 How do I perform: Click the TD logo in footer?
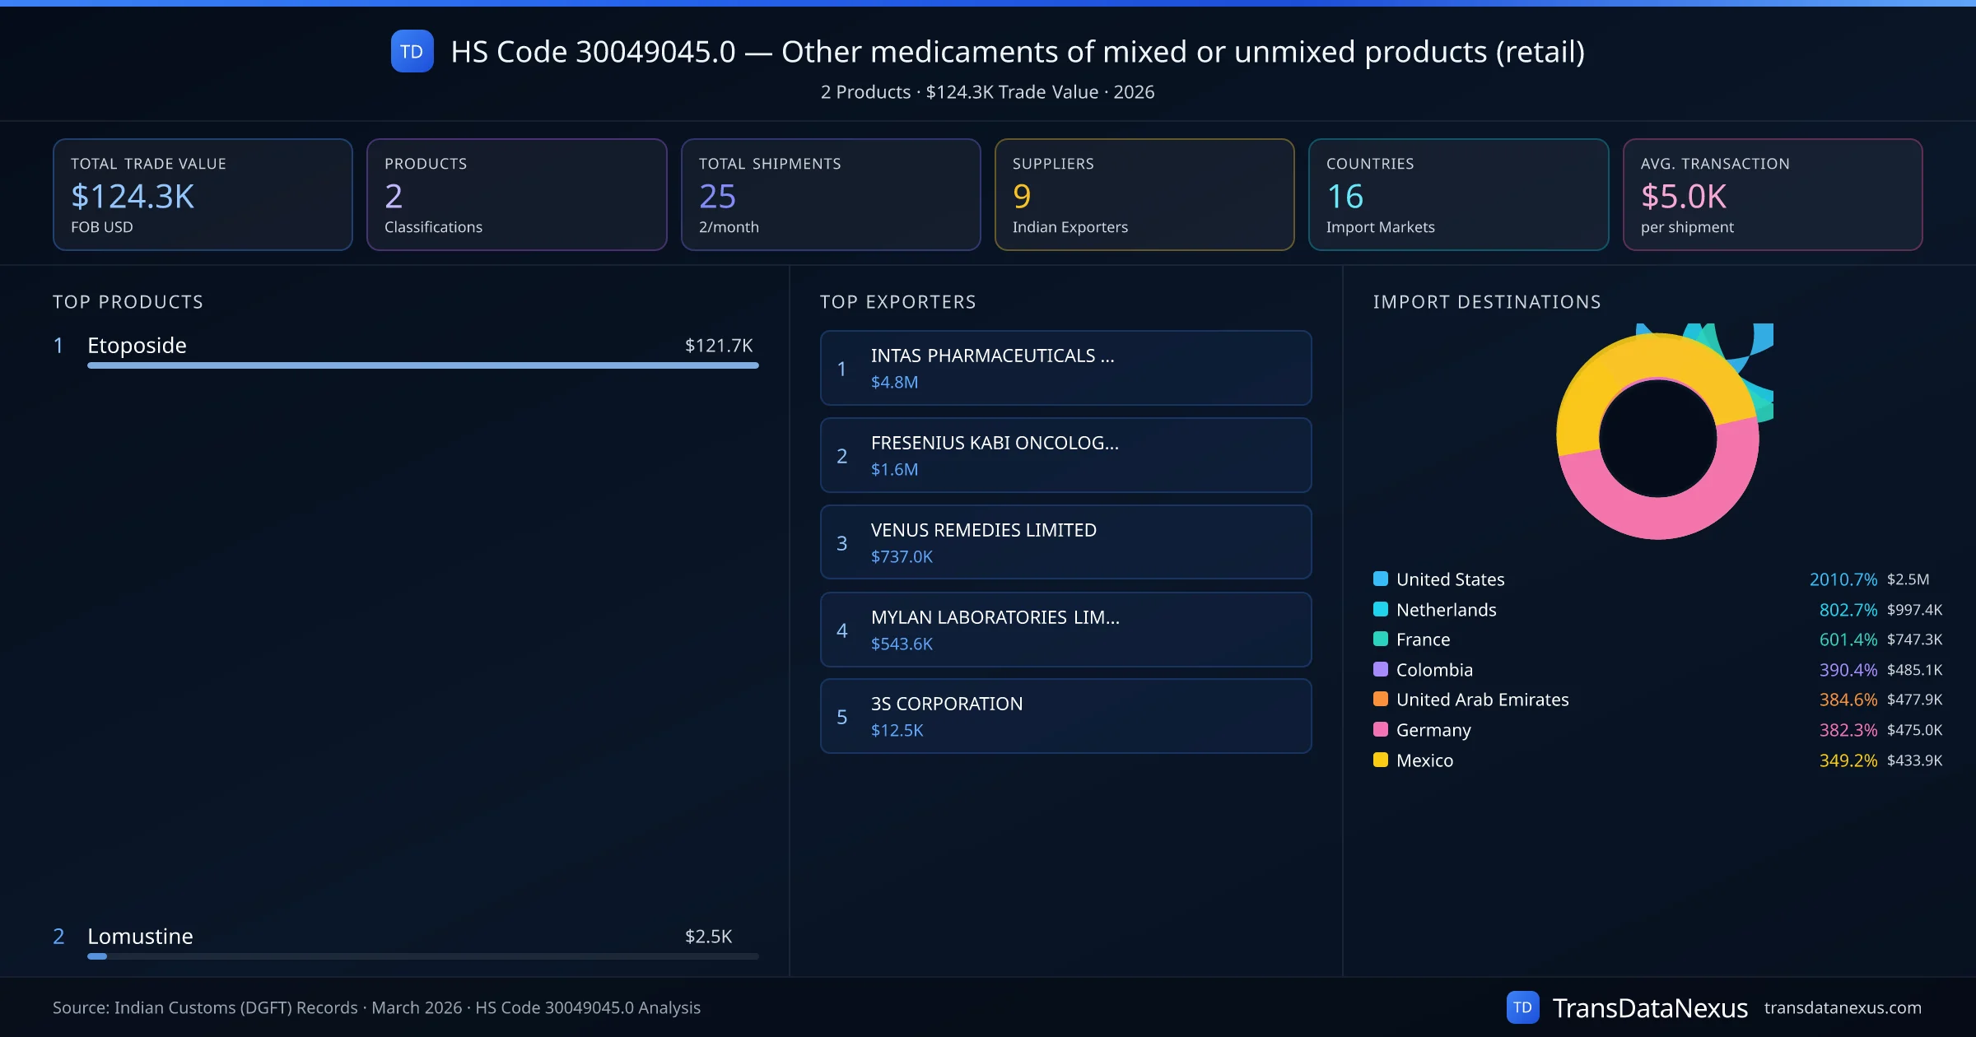click(1522, 1007)
